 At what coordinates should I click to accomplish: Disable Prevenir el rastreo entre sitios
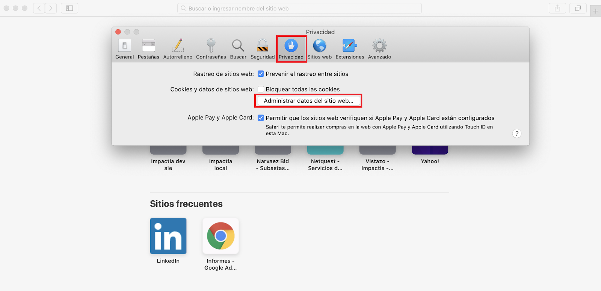tap(261, 74)
